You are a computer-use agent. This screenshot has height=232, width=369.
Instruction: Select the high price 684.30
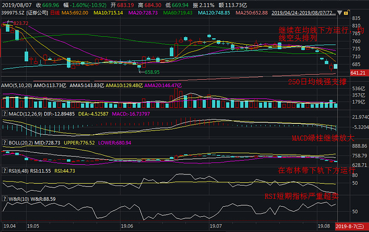[153, 5]
